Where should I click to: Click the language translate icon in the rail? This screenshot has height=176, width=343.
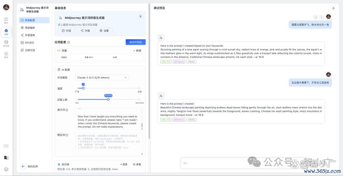(6, 158)
